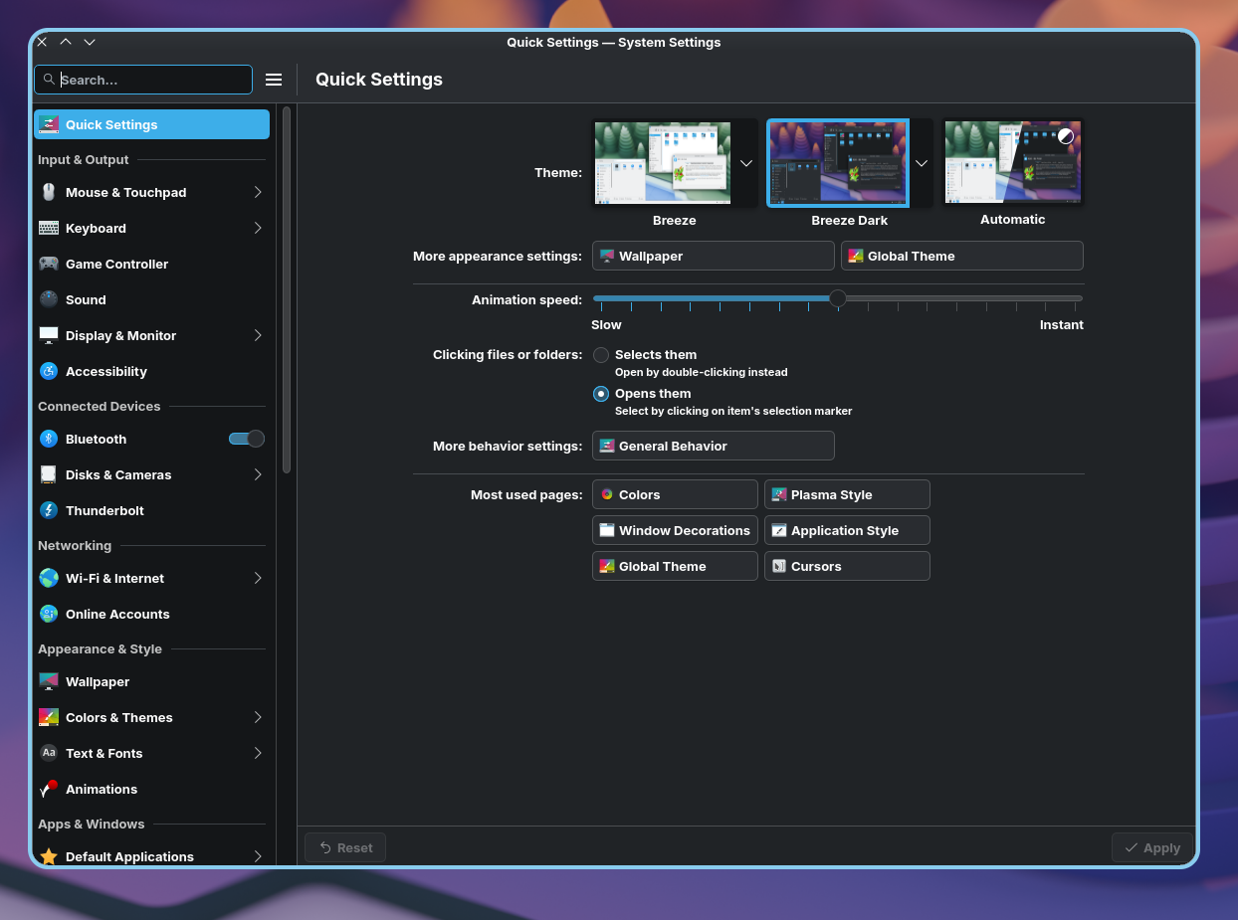This screenshot has width=1238, height=920.
Task: Open the Animations label in the sidebar
Action: (102, 789)
